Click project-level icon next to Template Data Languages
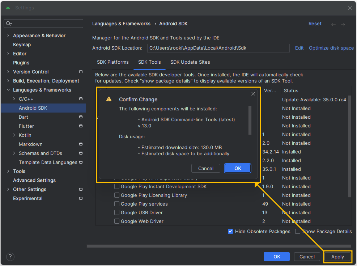Image resolution: width=357 pixels, height=266 pixels. pyautogui.click(x=81, y=162)
